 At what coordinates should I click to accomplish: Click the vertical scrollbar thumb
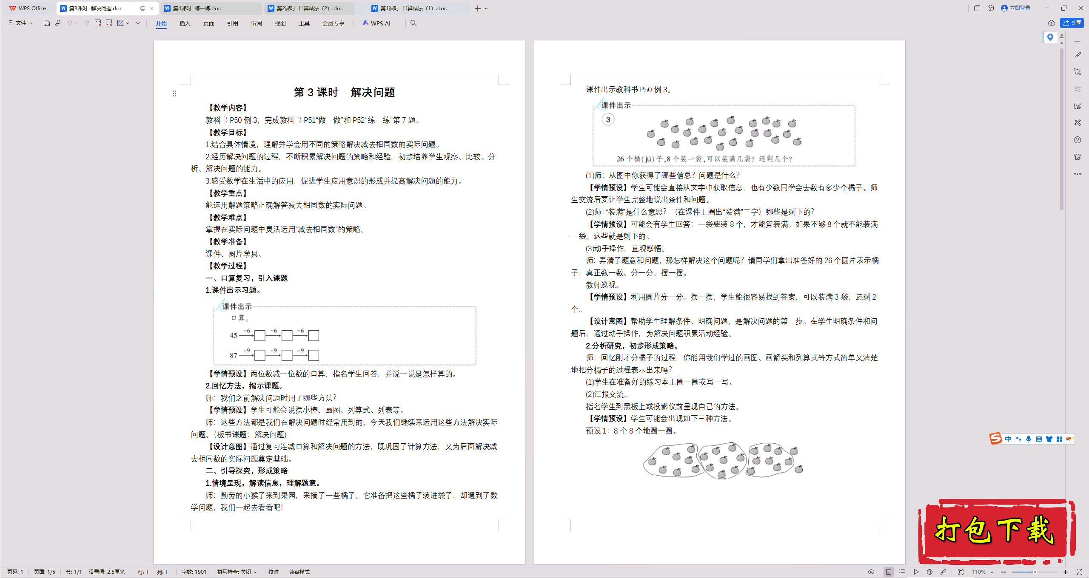1062,130
